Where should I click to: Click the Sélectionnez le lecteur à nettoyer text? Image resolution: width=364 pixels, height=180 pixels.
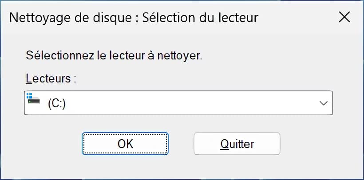point(114,56)
